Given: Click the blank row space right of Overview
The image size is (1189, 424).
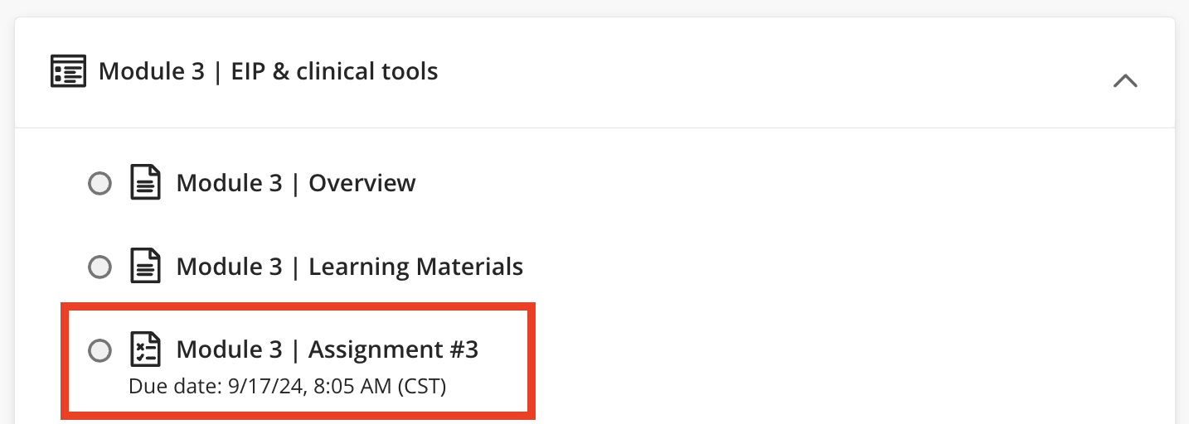Looking at the screenshot, I should pos(788,183).
